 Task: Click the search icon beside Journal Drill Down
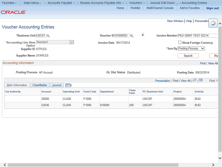[177, 3]
